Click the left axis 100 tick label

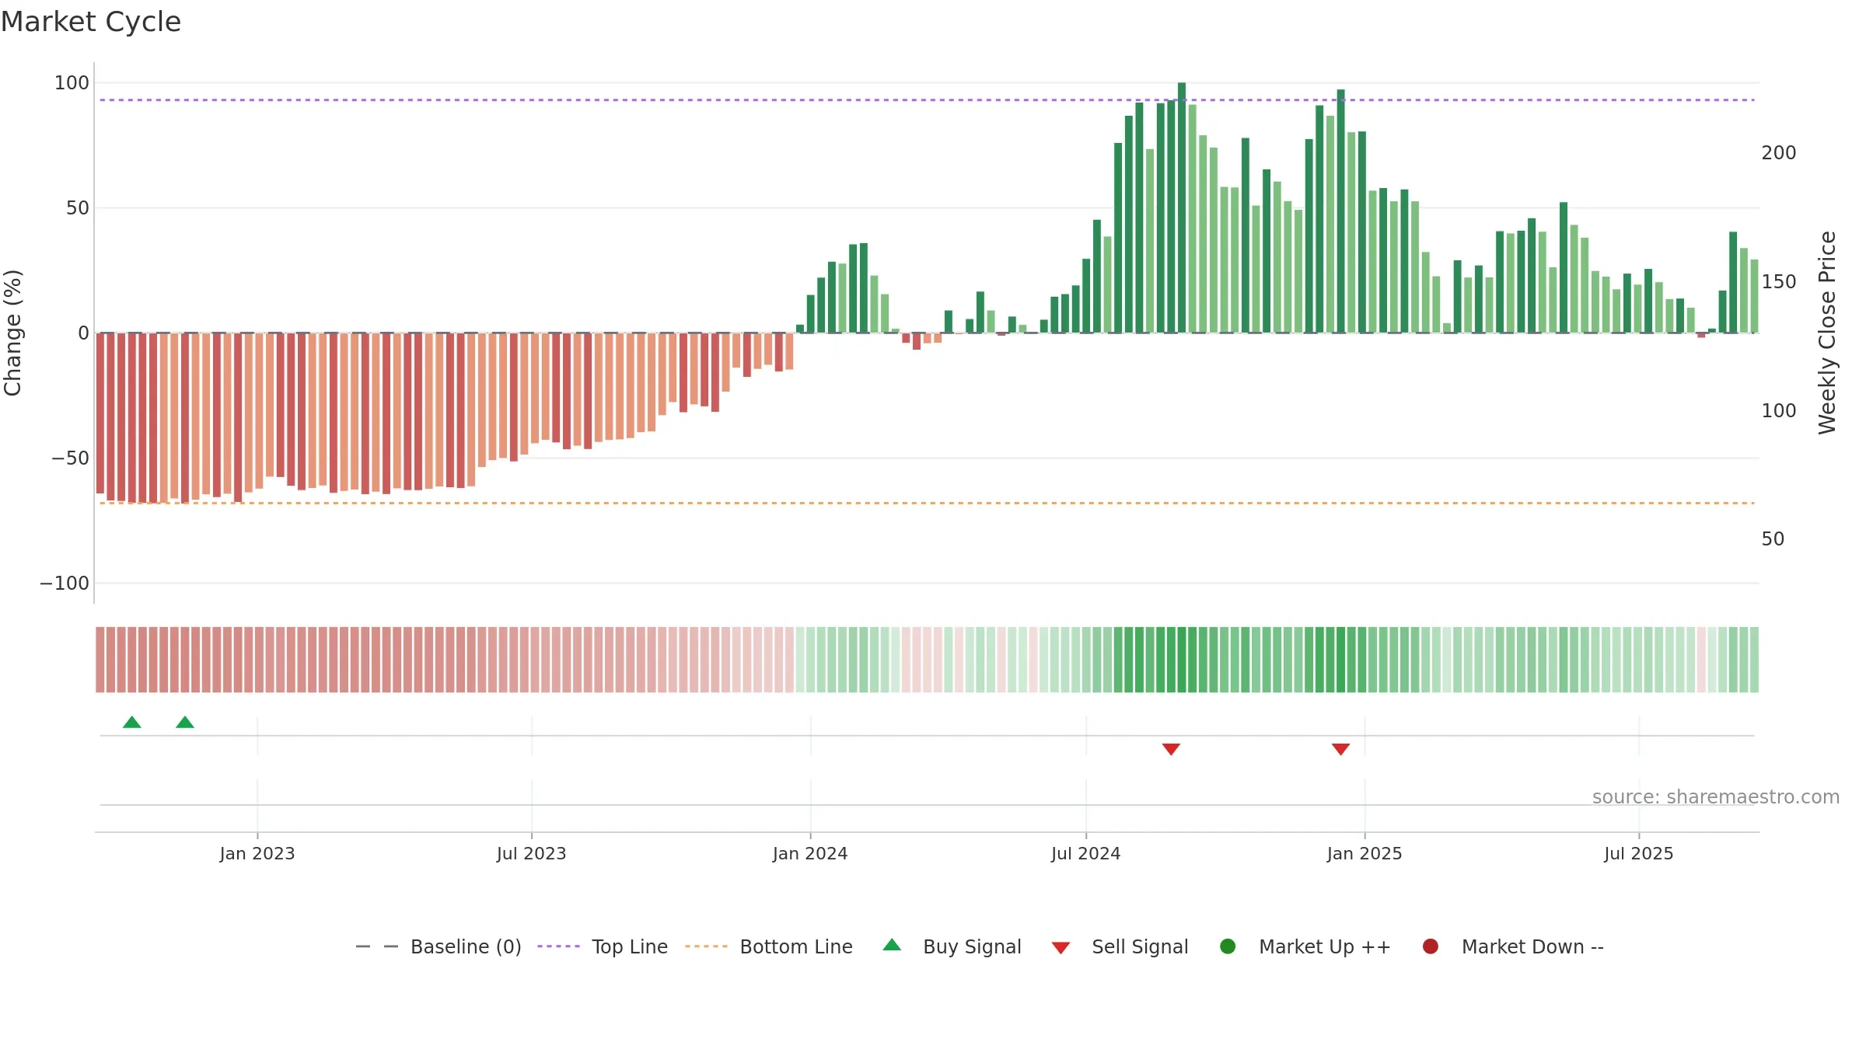pyautogui.click(x=72, y=83)
